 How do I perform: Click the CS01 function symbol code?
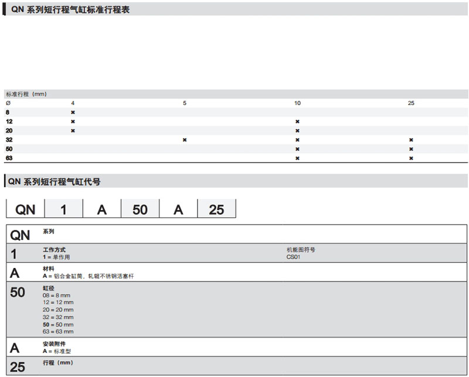(x=293, y=257)
